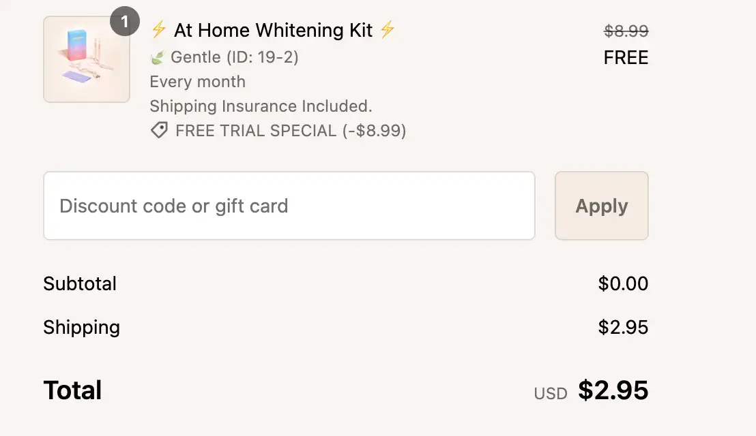
Task: Click the crossed-out $8.99 price
Action: coord(626,31)
